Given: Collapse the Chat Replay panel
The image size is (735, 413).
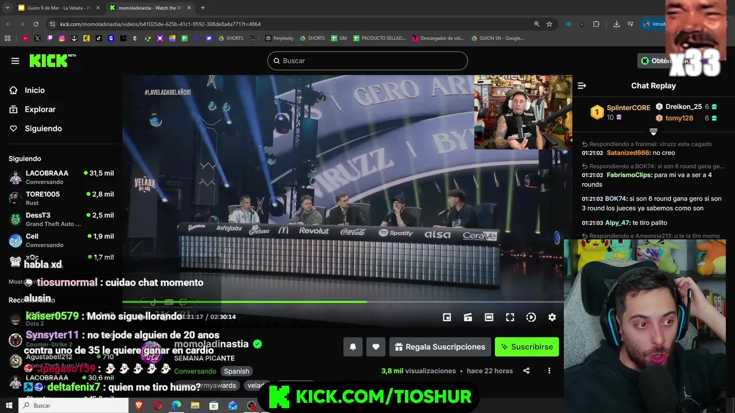Looking at the screenshot, I should [582, 85].
